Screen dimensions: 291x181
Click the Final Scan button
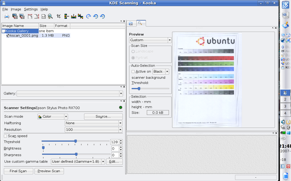tap(18, 171)
